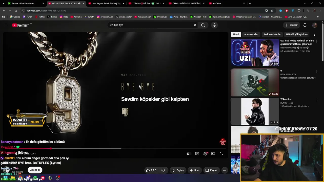324x182 pixels.
Task: Go back in browser history
Action: (4, 11)
